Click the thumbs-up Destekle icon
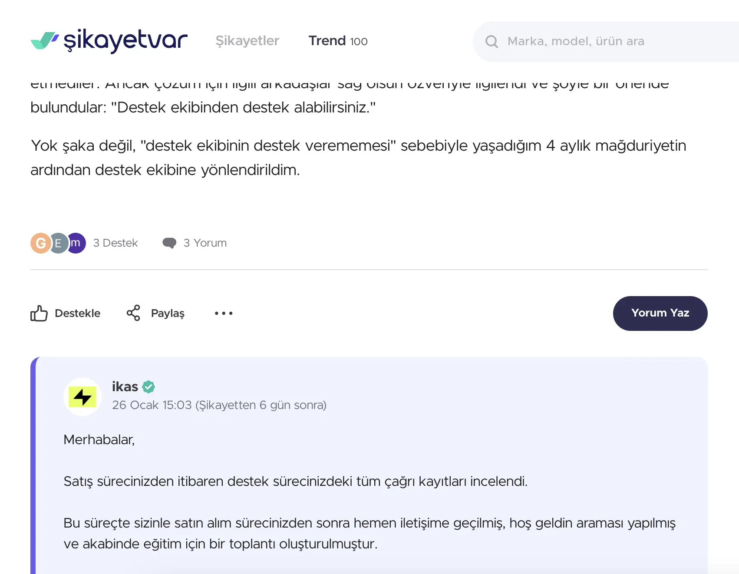Image resolution: width=739 pixels, height=574 pixels. (39, 313)
